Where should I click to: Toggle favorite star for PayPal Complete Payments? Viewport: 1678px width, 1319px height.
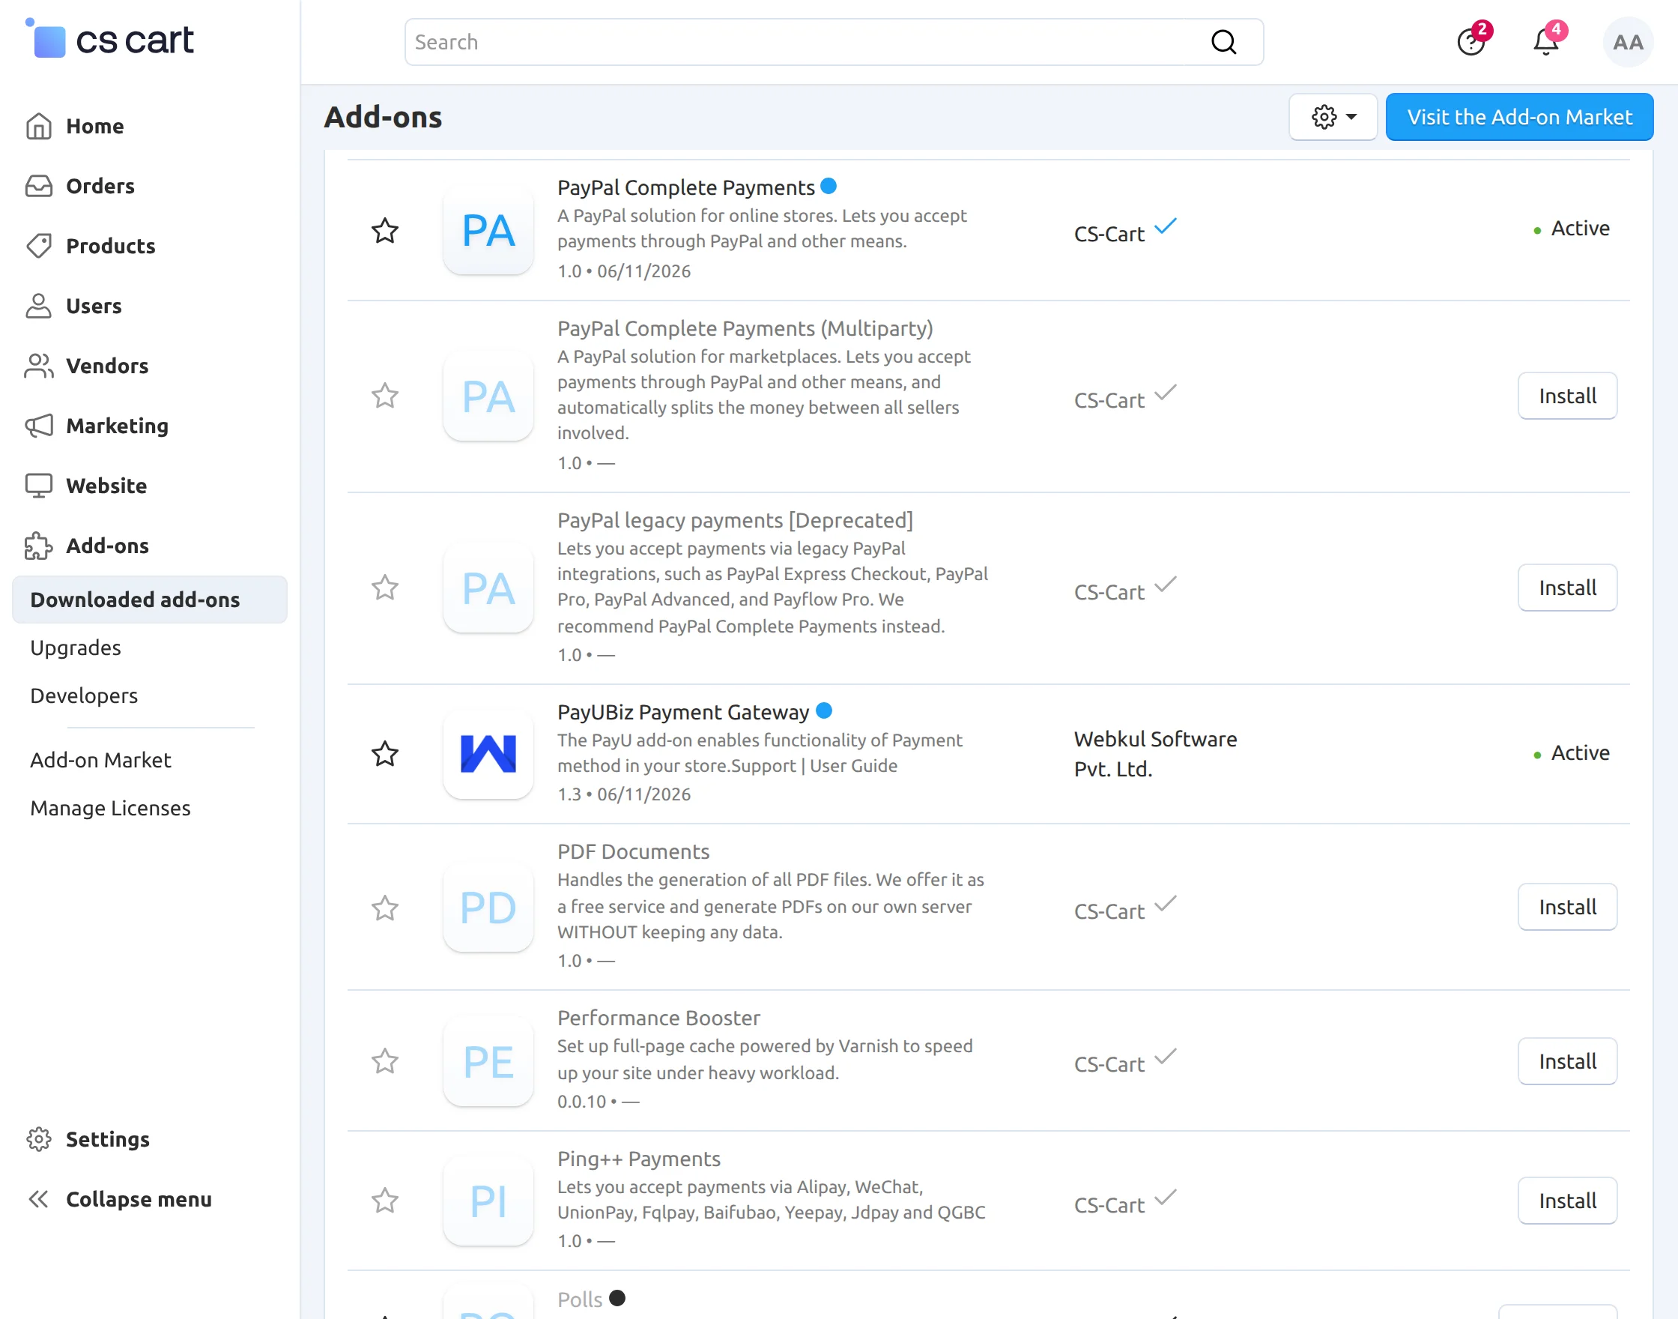click(x=384, y=230)
